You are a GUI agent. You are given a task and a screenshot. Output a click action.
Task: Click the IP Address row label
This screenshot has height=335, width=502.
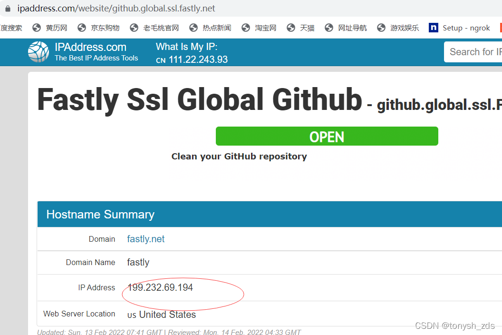click(97, 287)
